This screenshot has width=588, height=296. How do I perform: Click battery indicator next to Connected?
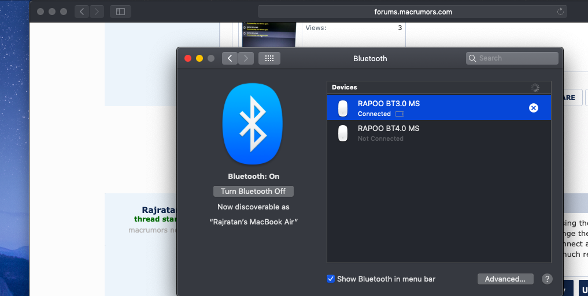click(400, 114)
